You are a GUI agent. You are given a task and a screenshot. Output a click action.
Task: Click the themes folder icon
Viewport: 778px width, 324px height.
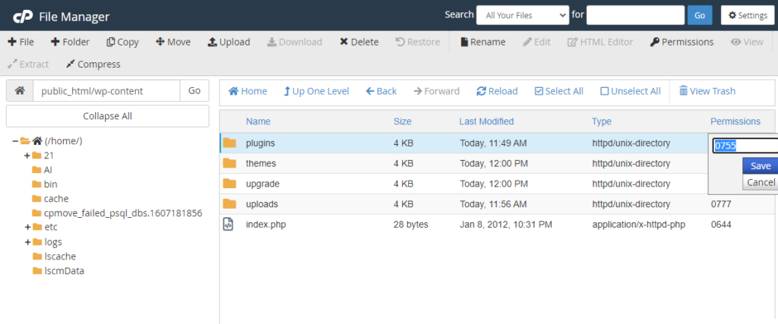click(229, 163)
